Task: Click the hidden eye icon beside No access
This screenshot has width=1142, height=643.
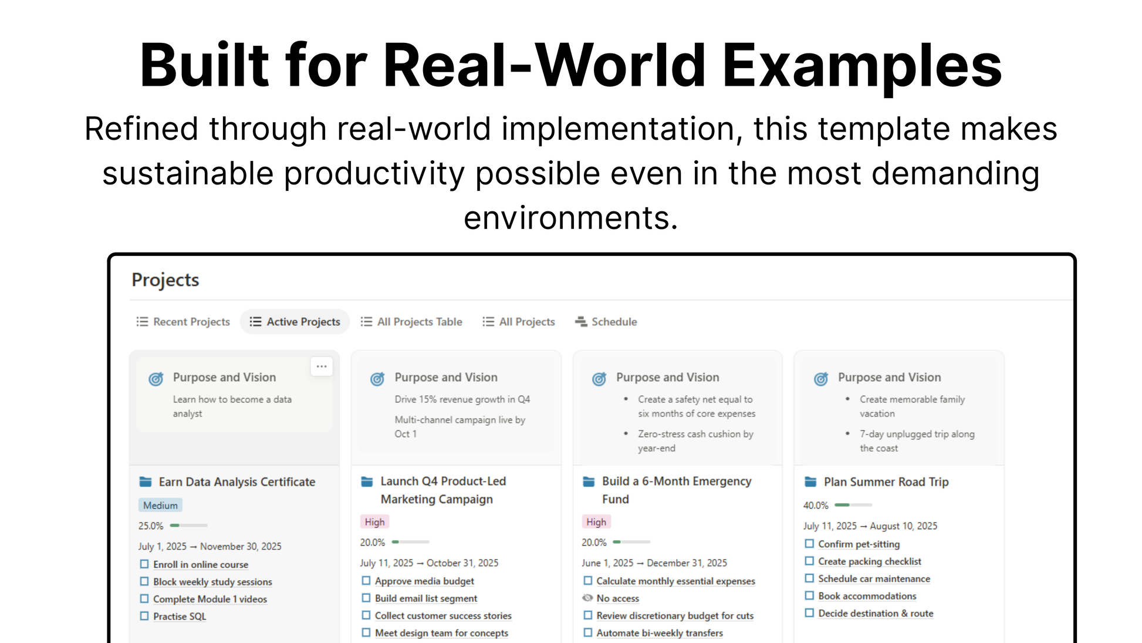Action: (x=587, y=598)
